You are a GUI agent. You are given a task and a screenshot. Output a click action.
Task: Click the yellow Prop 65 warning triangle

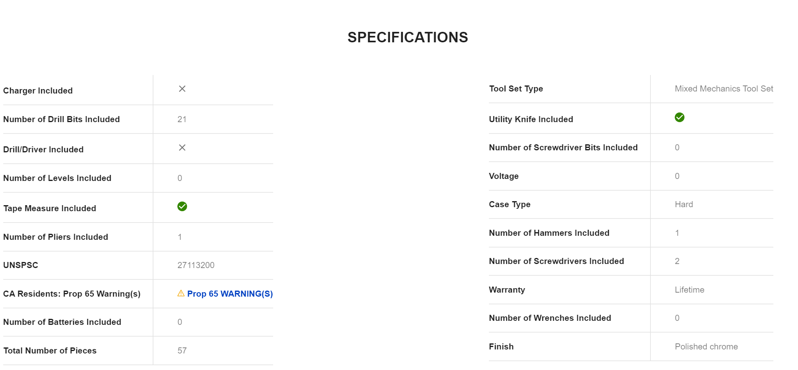click(181, 293)
